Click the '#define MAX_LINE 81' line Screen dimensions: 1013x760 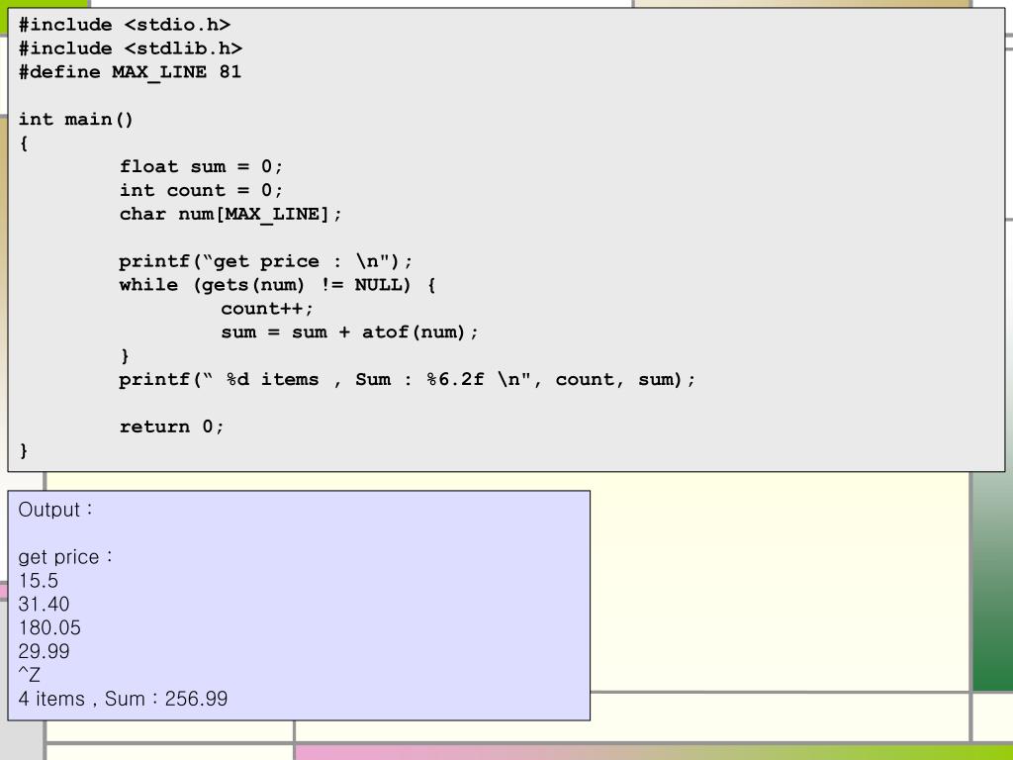(130, 71)
